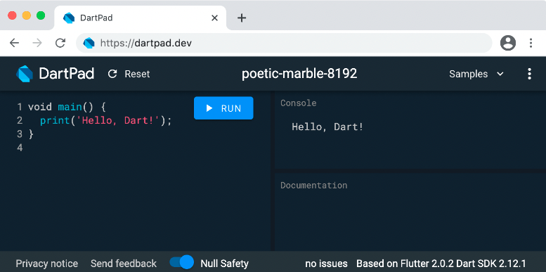
Task: Click the chevron next to Samples
Action: [x=500, y=74]
